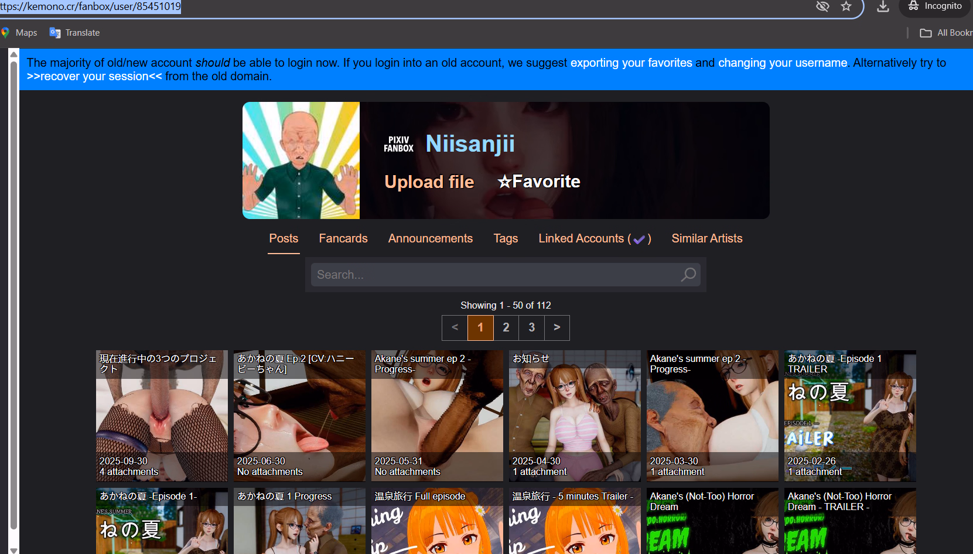Open the All Bookmarks folder

point(945,33)
